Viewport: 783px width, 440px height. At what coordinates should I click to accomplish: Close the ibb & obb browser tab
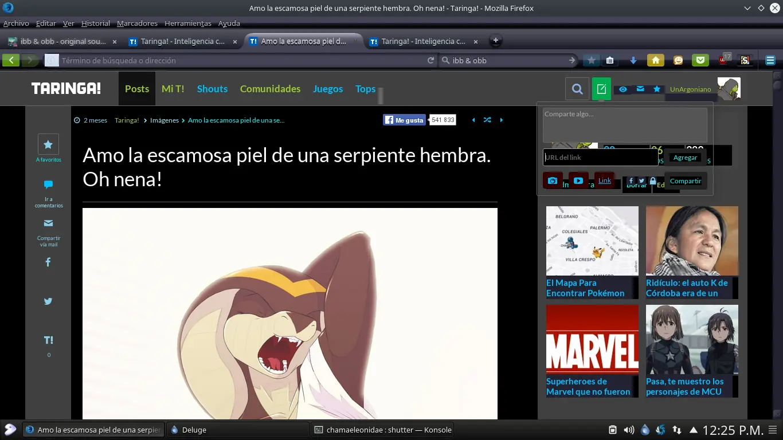point(115,41)
